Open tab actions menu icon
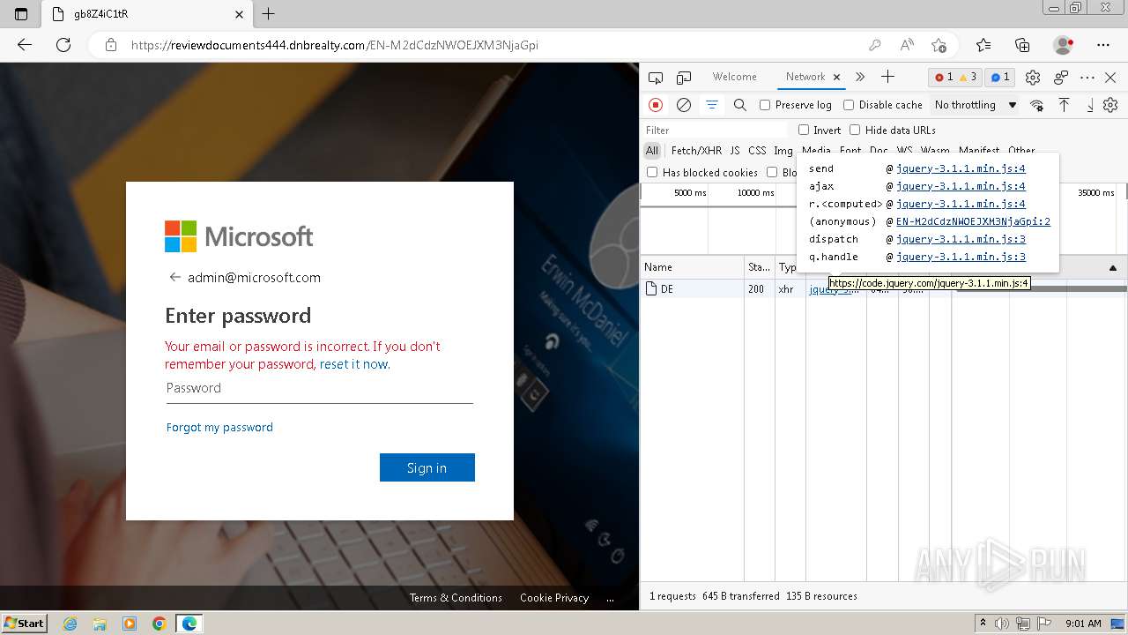 pyautogui.click(x=21, y=14)
